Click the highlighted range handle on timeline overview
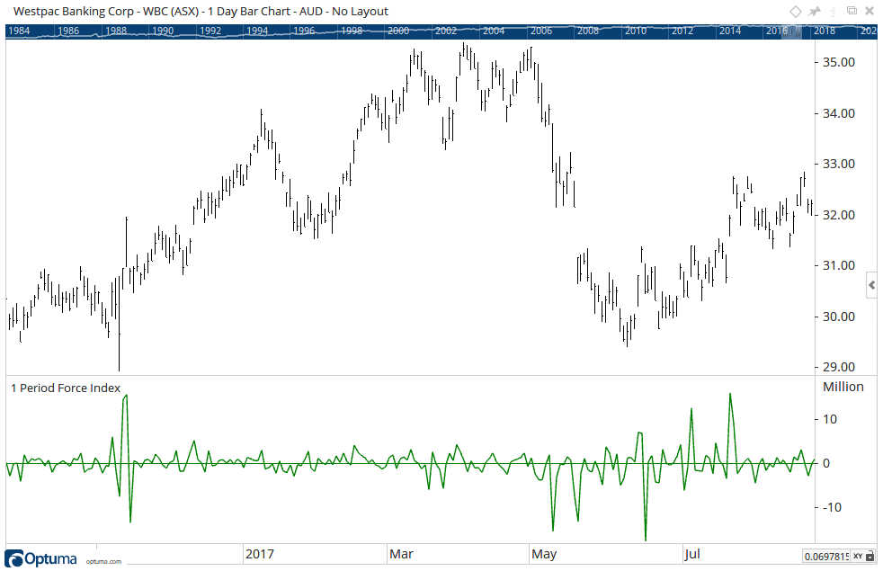 (x=791, y=31)
